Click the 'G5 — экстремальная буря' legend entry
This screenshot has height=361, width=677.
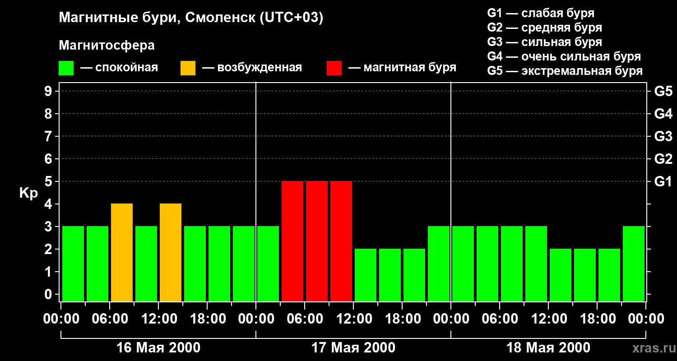565,71
